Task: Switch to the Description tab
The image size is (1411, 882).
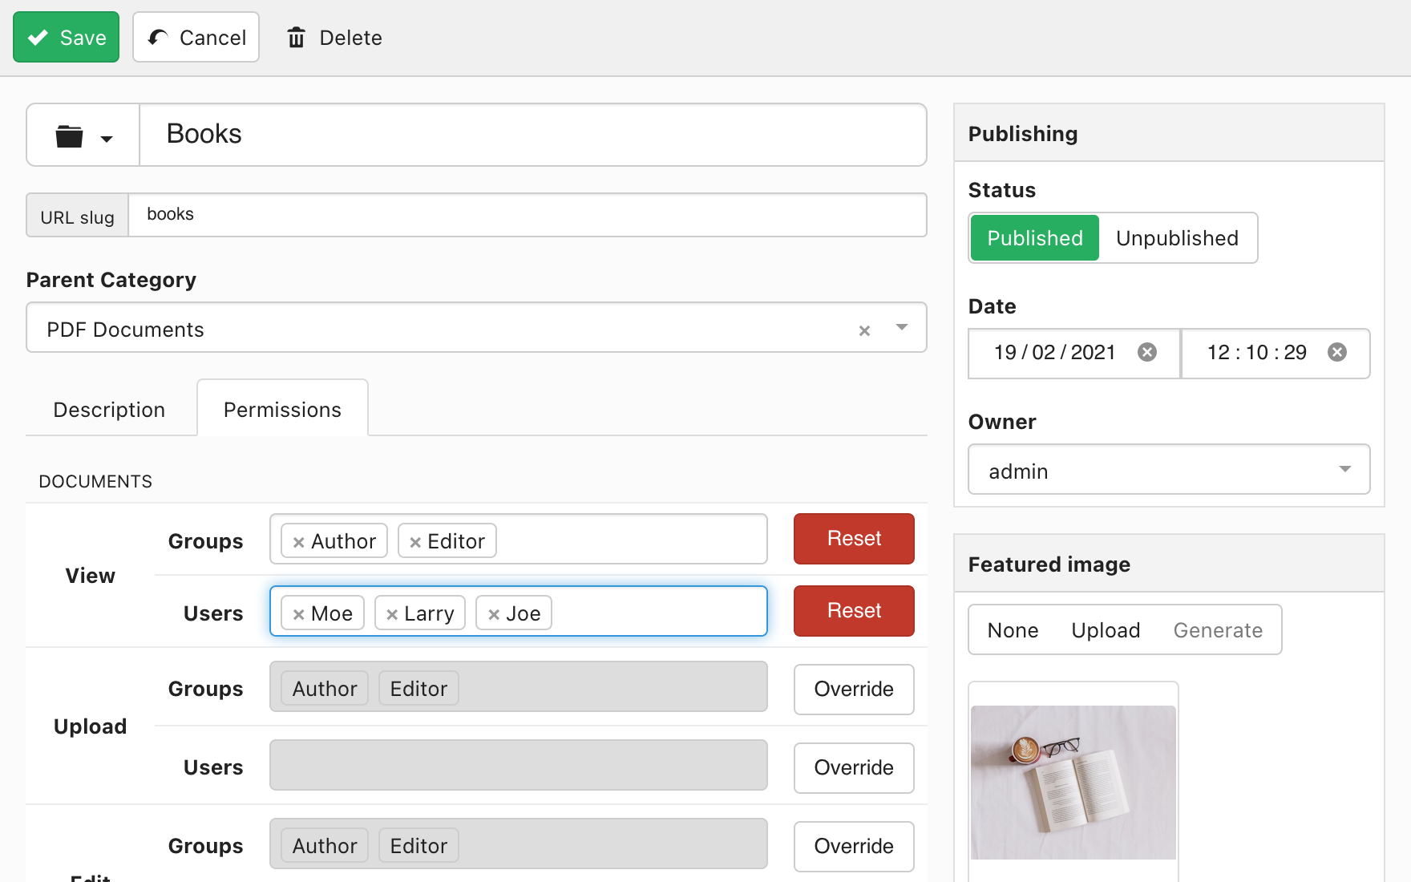Action: pyautogui.click(x=109, y=410)
